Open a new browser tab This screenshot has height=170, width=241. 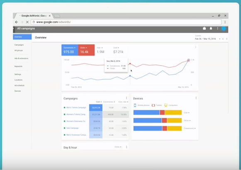click(x=57, y=16)
